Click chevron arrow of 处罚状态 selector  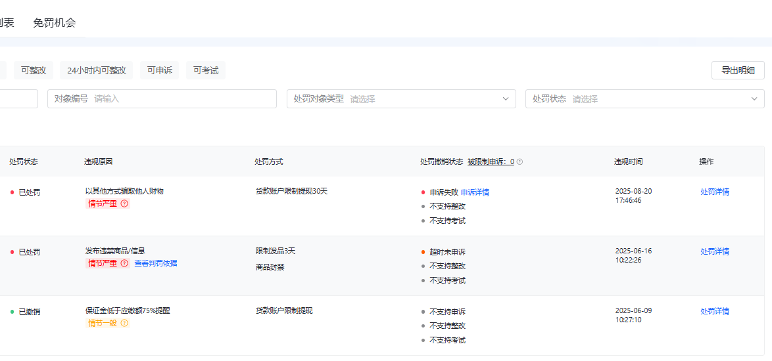point(754,99)
